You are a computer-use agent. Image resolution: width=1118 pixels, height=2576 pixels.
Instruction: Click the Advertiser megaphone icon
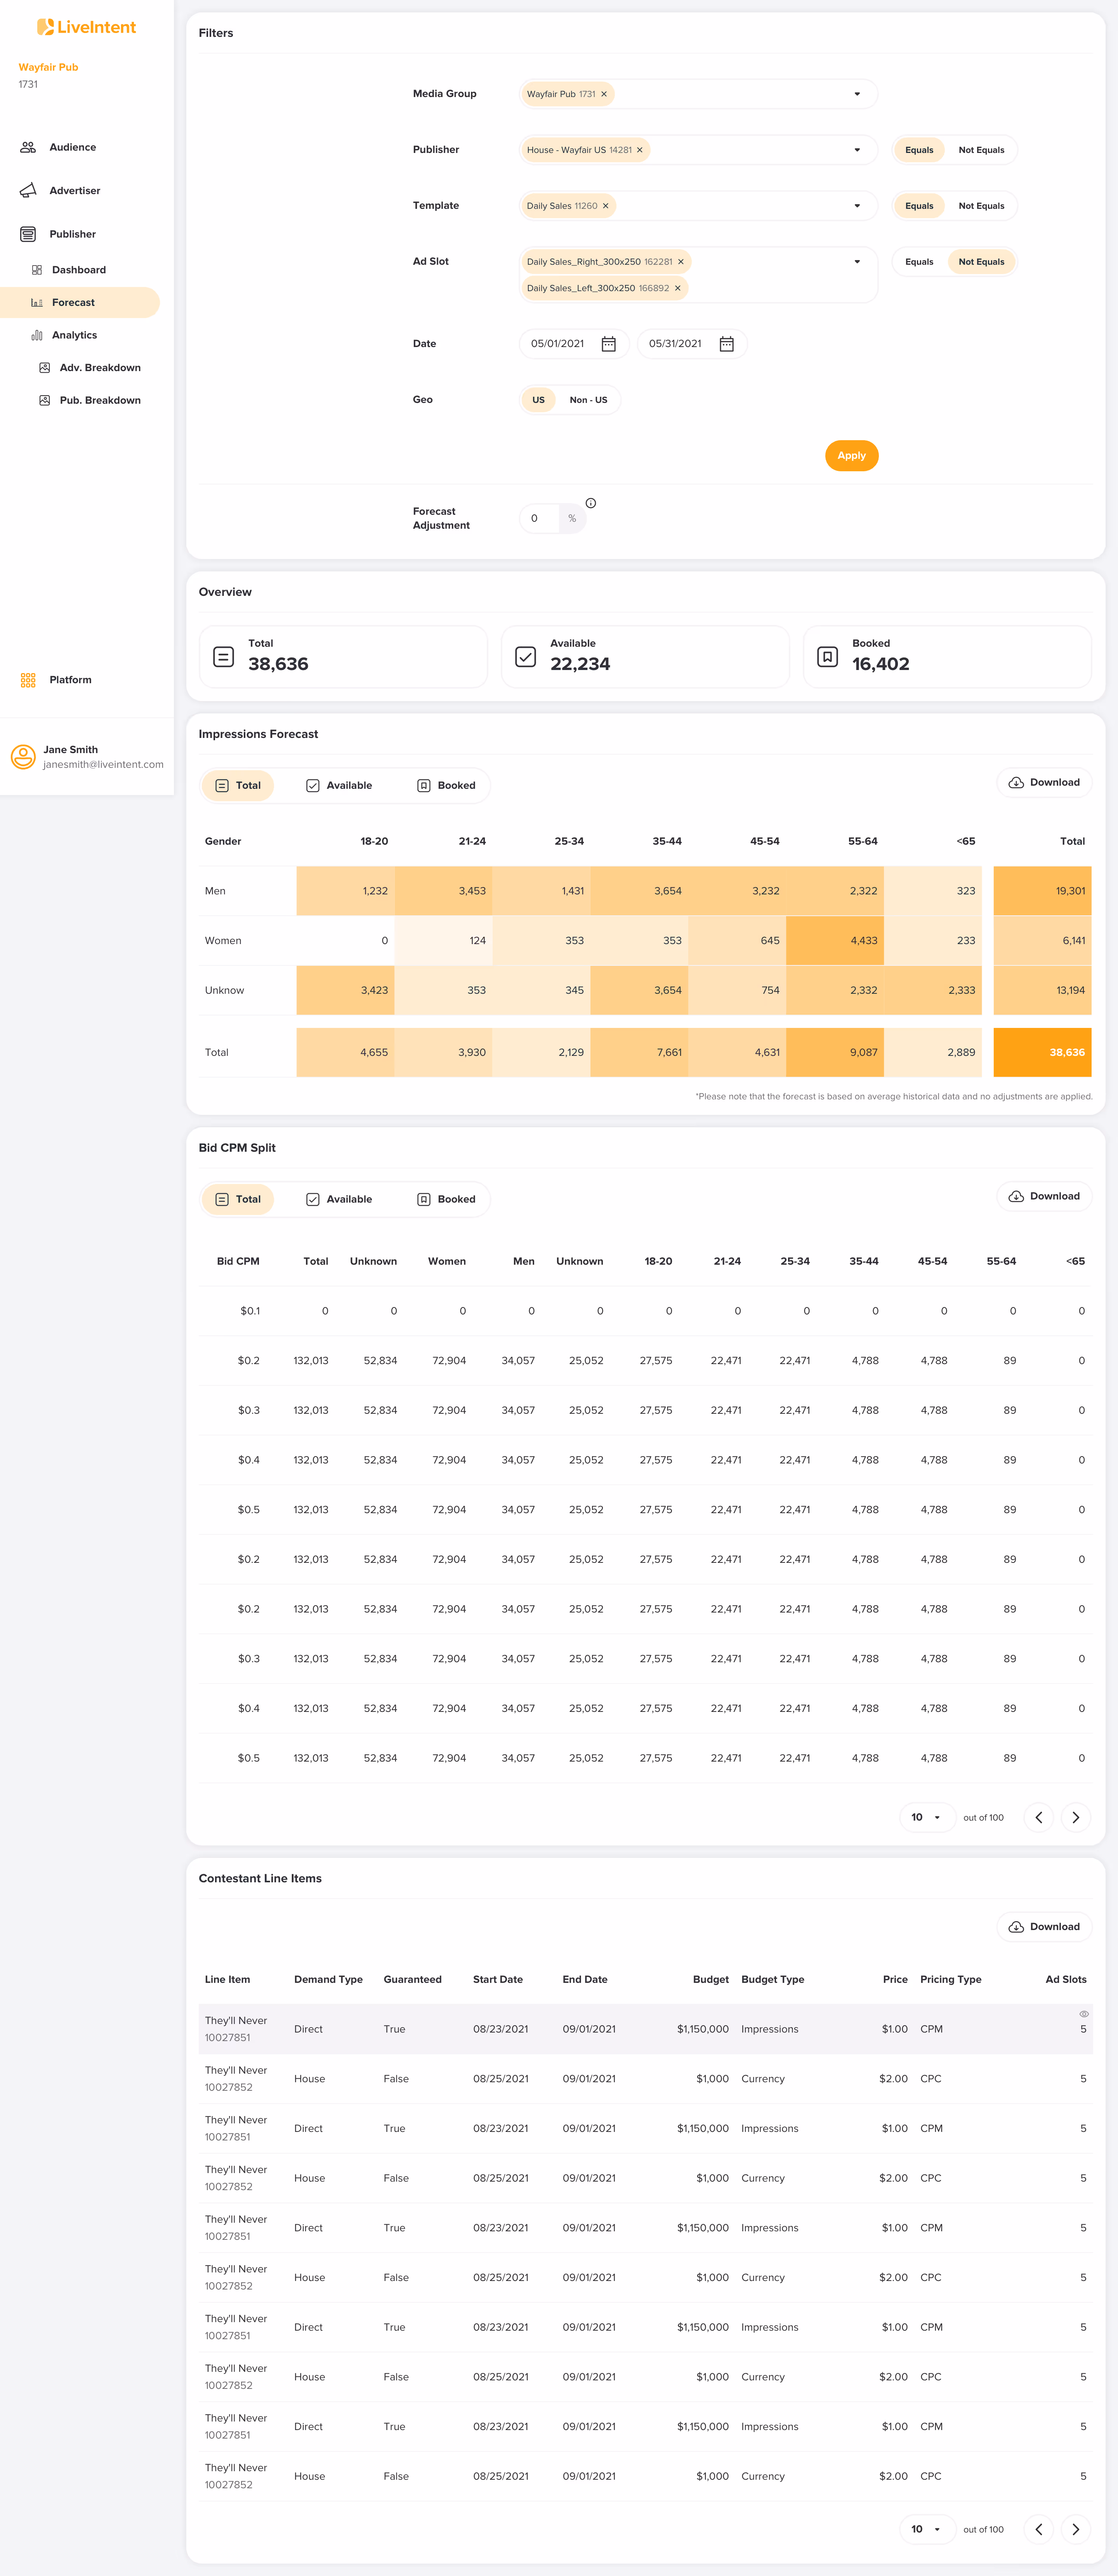[28, 190]
